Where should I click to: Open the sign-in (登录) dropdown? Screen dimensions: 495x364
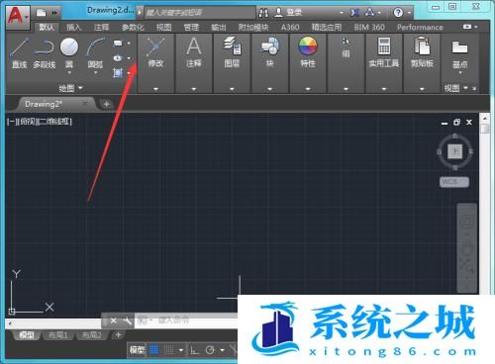pyautogui.click(x=342, y=13)
